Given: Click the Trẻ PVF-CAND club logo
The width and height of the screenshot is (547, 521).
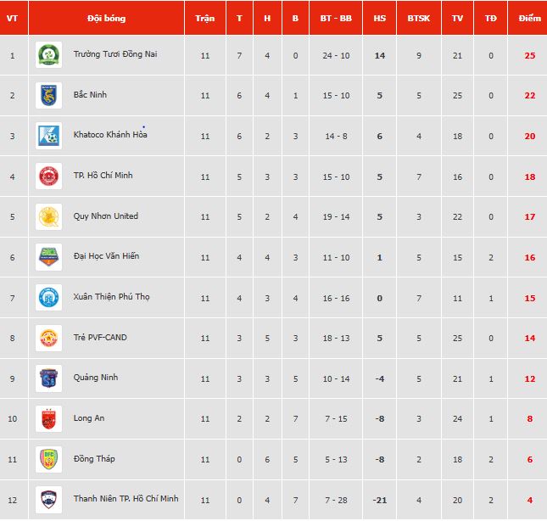Looking at the screenshot, I should (48, 338).
